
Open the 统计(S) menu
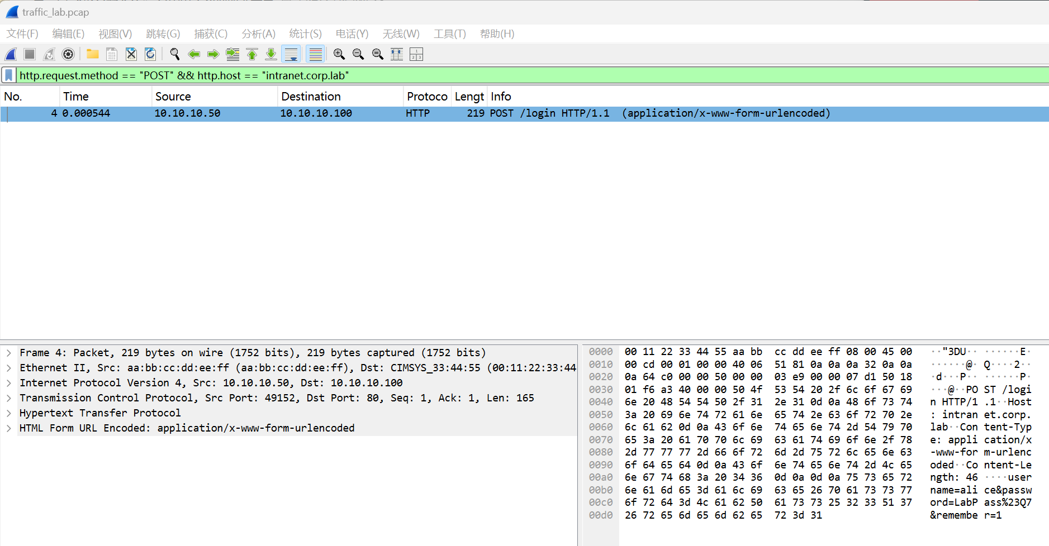305,34
